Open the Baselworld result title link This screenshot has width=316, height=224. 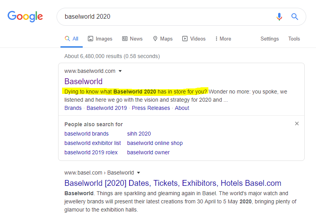(x=83, y=81)
